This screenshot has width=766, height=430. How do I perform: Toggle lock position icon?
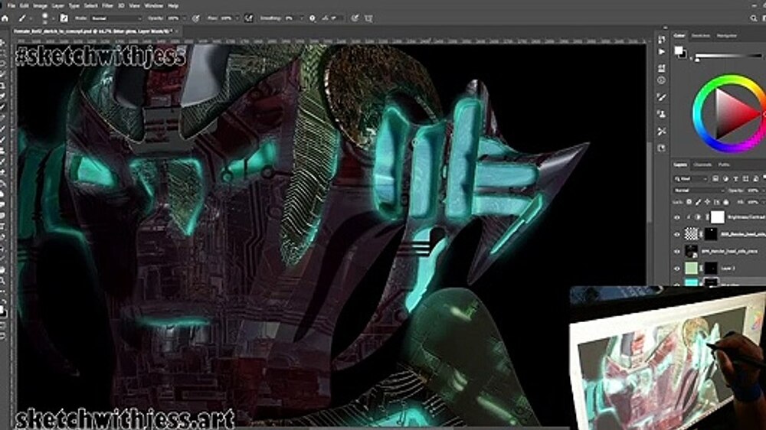coord(707,201)
